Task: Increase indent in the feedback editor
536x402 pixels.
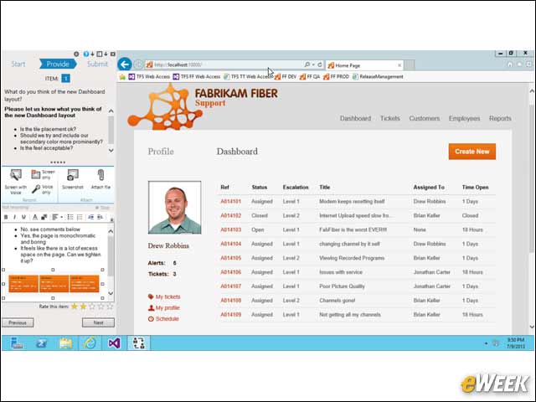Action: tap(100, 217)
